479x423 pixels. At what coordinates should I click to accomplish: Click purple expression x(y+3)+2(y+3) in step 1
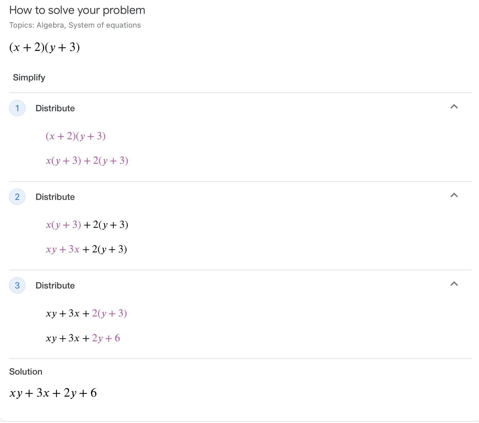[x=87, y=161]
